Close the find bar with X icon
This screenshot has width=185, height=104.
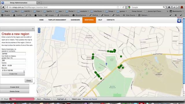(x=2, y=99)
